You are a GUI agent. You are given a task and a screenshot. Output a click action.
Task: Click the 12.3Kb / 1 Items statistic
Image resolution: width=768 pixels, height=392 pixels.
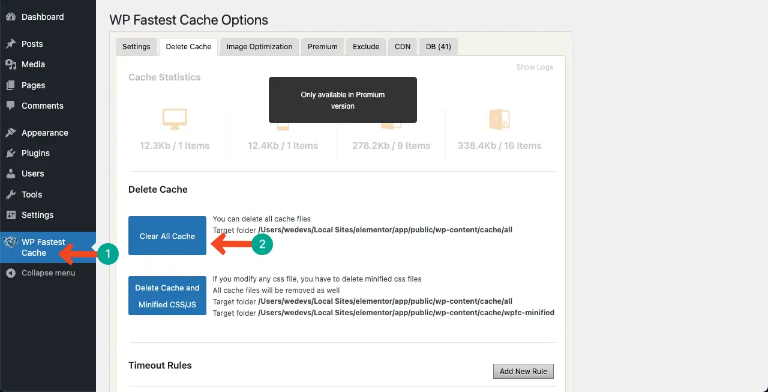click(175, 146)
